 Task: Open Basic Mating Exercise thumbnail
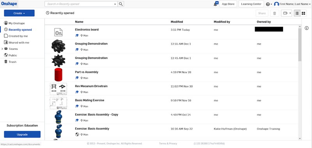(58, 103)
